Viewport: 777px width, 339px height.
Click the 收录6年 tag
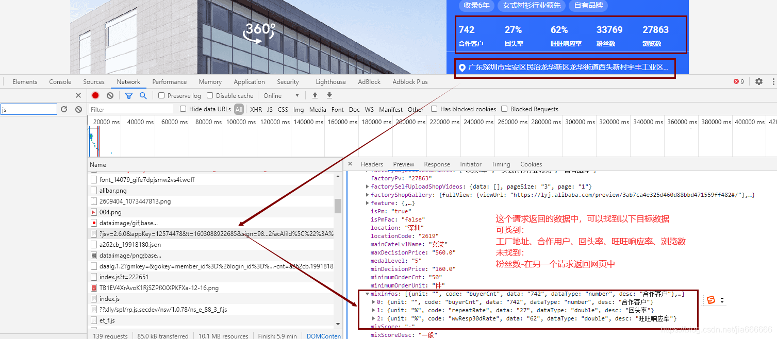[476, 6]
